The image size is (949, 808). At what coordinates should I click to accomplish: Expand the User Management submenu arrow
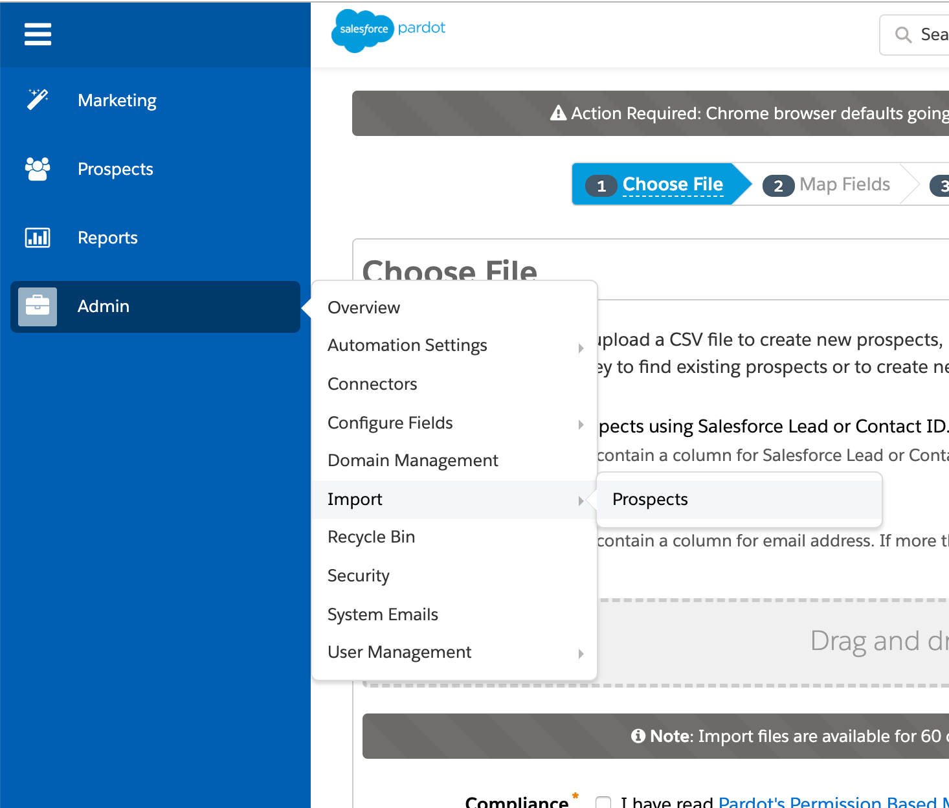581,654
